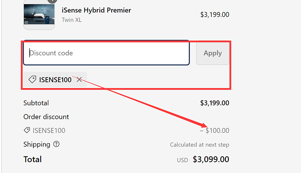Viewport: 301px width, 173px height.
Task: Click the iSense Hybrid Premier product thumbnail
Action: (39, 16)
